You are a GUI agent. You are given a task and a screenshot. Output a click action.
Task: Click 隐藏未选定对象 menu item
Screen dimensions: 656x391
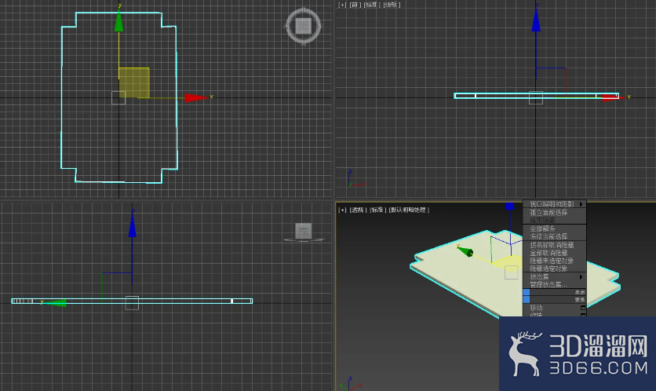pyautogui.click(x=554, y=261)
